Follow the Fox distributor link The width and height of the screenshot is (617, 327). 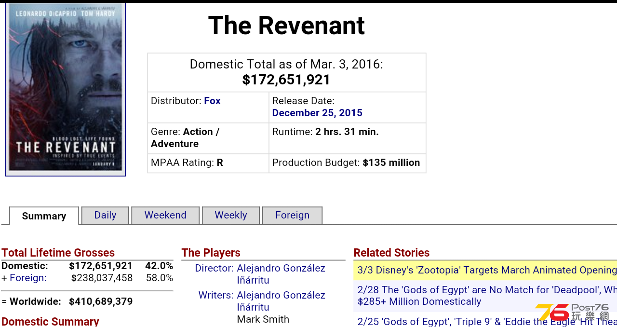coord(212,101)
